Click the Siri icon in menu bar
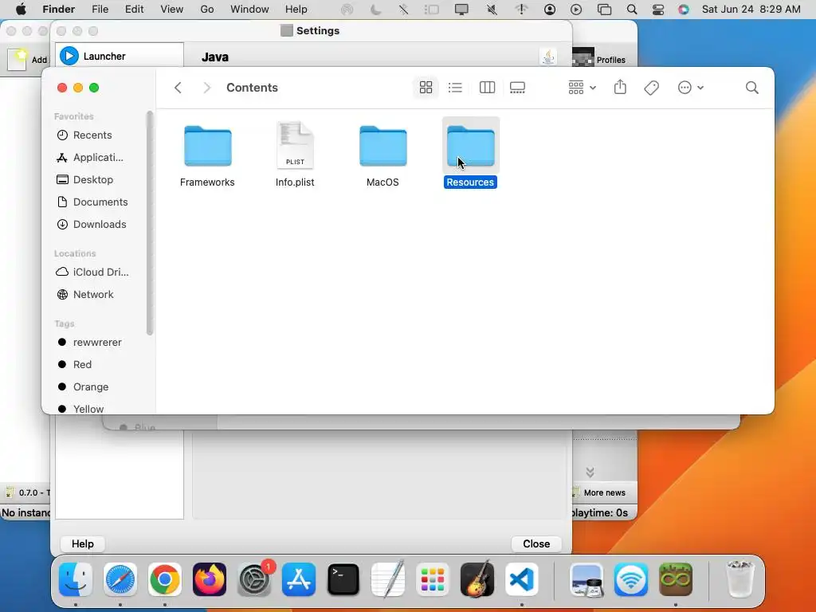 tap(683, 10)
